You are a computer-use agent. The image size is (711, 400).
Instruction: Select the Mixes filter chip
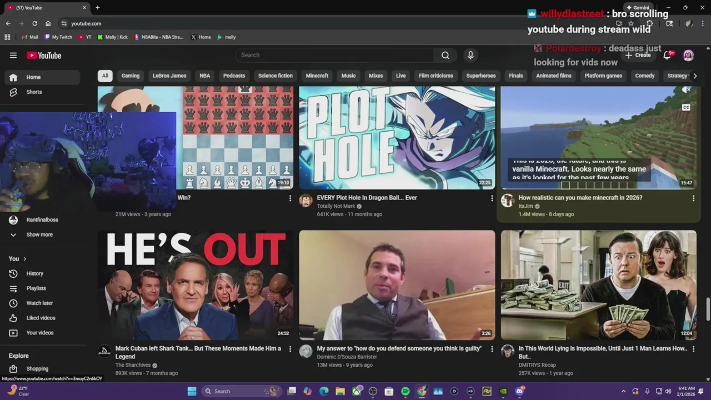376,76
